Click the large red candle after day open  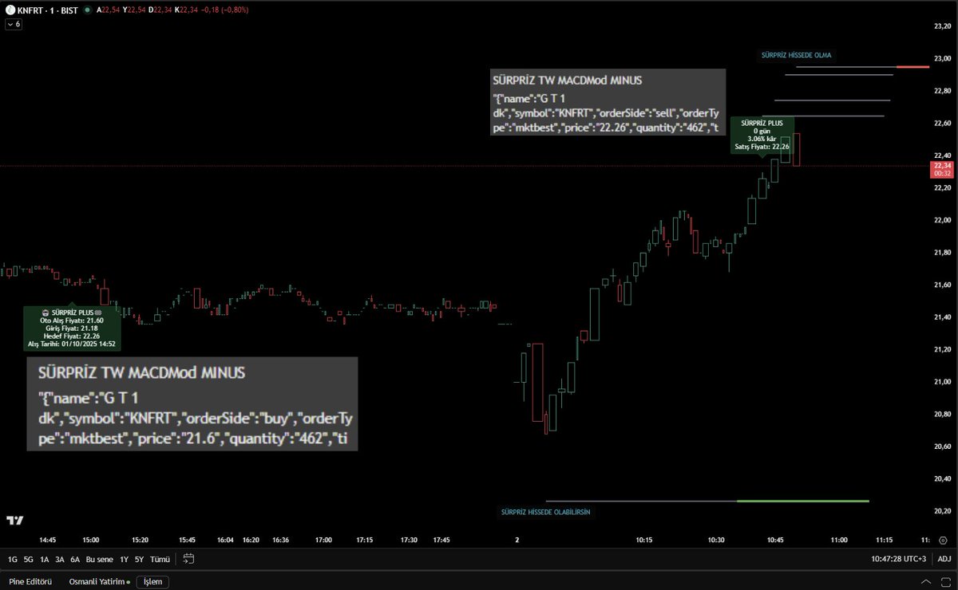[x=537, y=382]
